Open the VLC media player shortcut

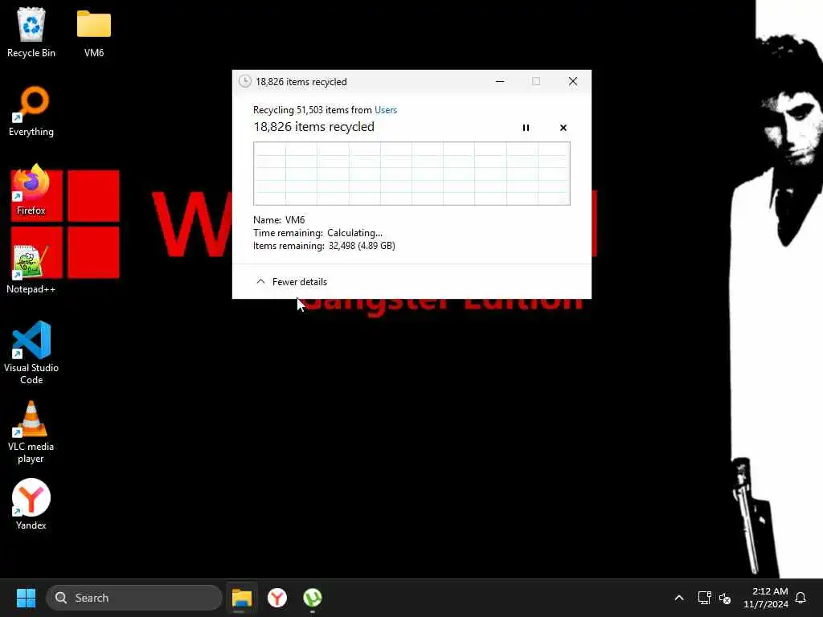[x=31, y=432]
